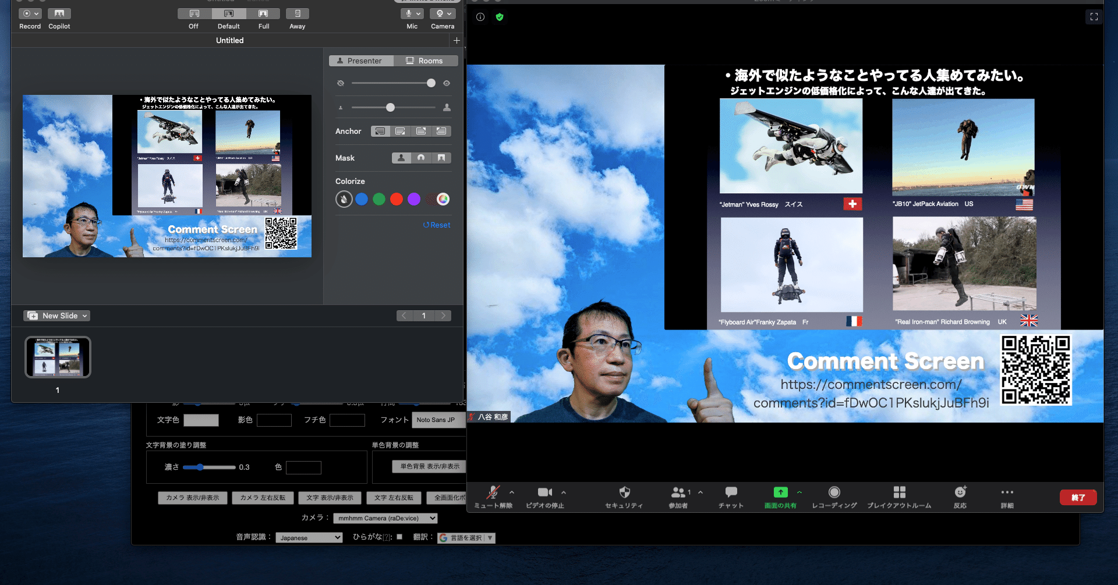
Task: Click the hidden eye icon
Action: (341, 83)
